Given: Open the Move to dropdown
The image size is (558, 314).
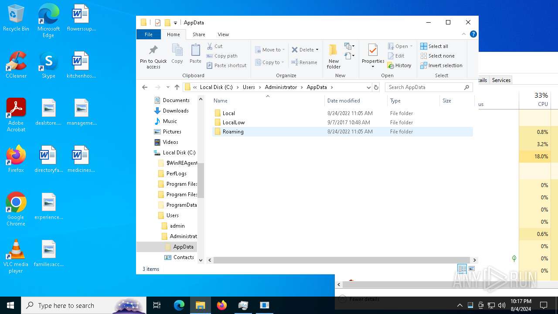Looking at the screenshot, I should 270,50.
